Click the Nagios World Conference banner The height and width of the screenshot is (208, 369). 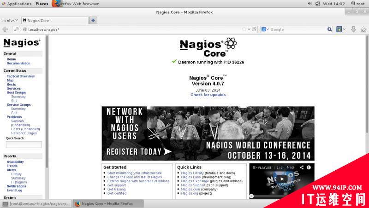(x=208, y=133)
